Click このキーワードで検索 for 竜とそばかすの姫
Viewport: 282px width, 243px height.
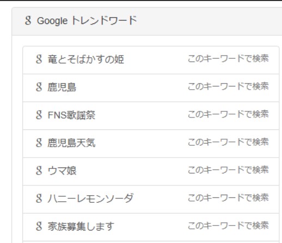coord(228,59)
